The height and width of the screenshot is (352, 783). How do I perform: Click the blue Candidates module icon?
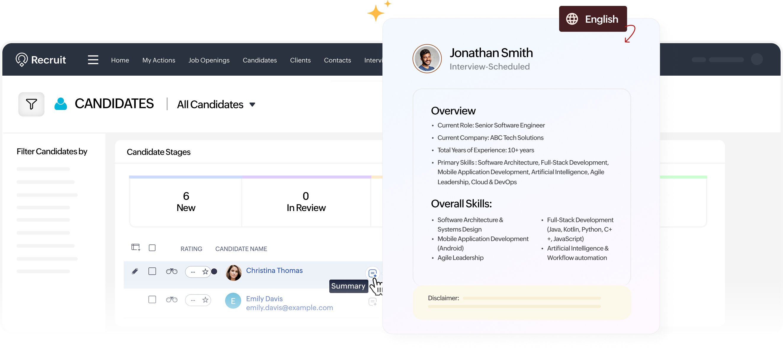[60, 104]
